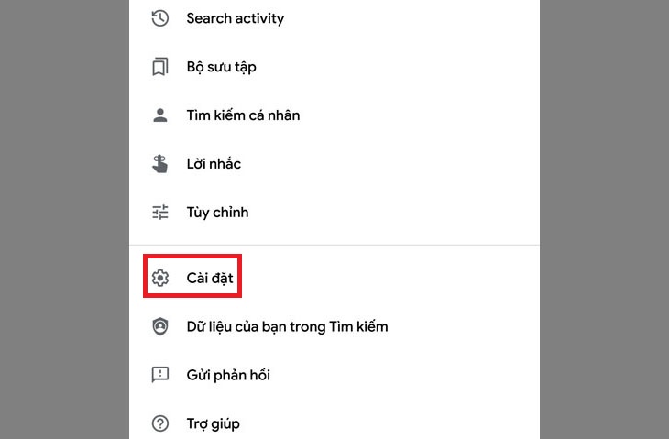This screenshot has height=439, width=669.
Task: Open Cài đặt settings label
Action: coord(209,277)
